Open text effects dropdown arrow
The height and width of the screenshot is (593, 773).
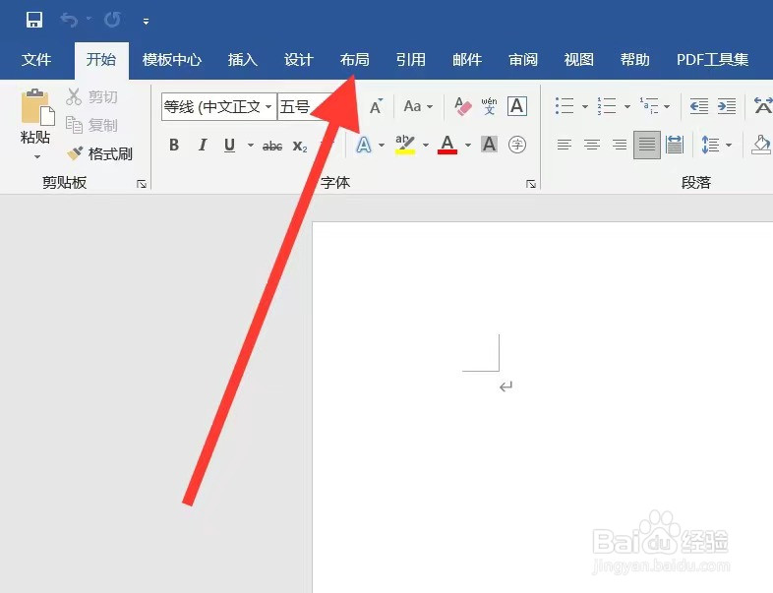382,146
